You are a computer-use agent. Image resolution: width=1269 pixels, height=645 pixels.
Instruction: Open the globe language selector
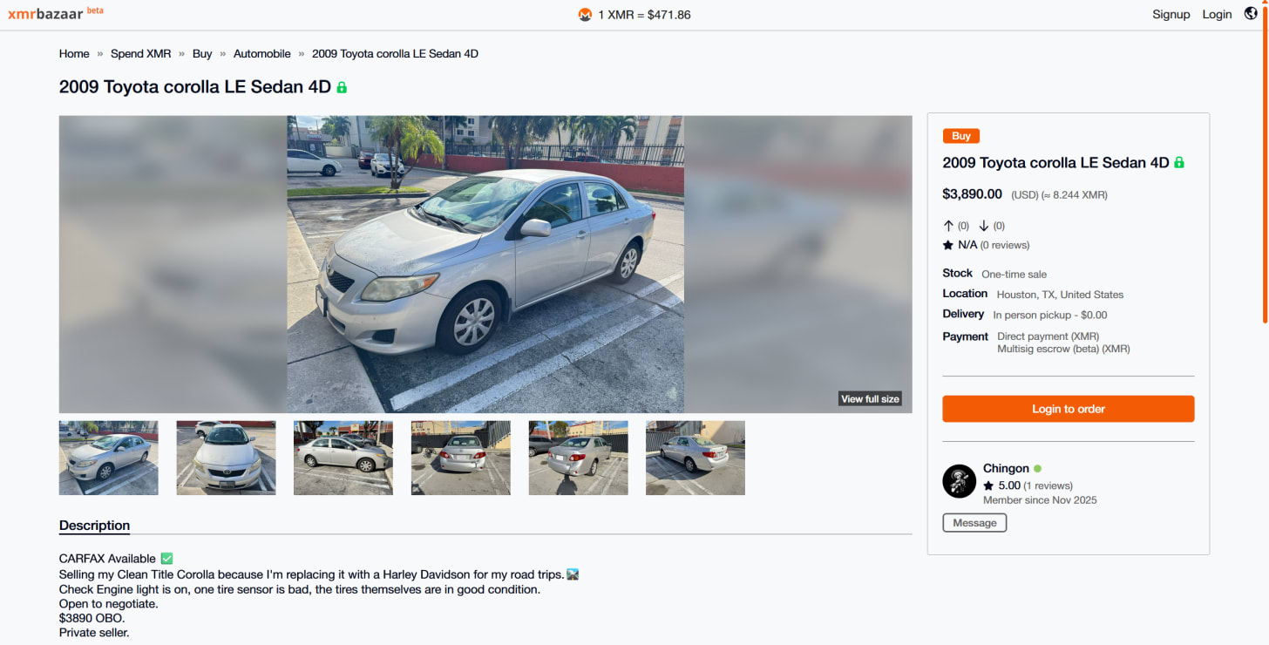click(x=1250, y=14)
